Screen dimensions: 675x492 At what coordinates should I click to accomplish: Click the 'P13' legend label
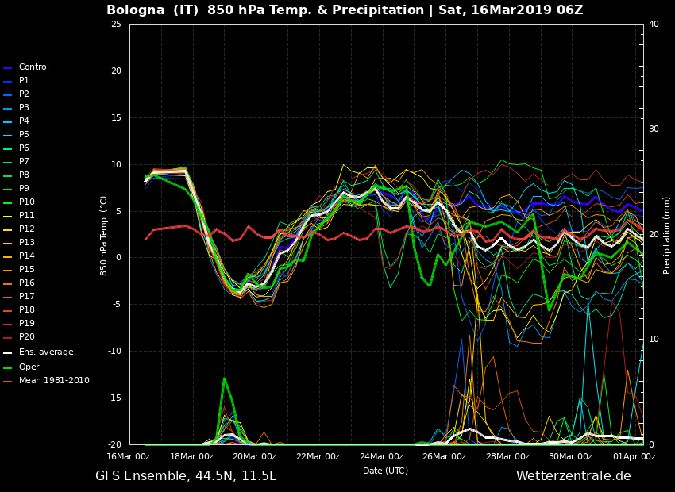pyautogui.click(x=27, y=242)
